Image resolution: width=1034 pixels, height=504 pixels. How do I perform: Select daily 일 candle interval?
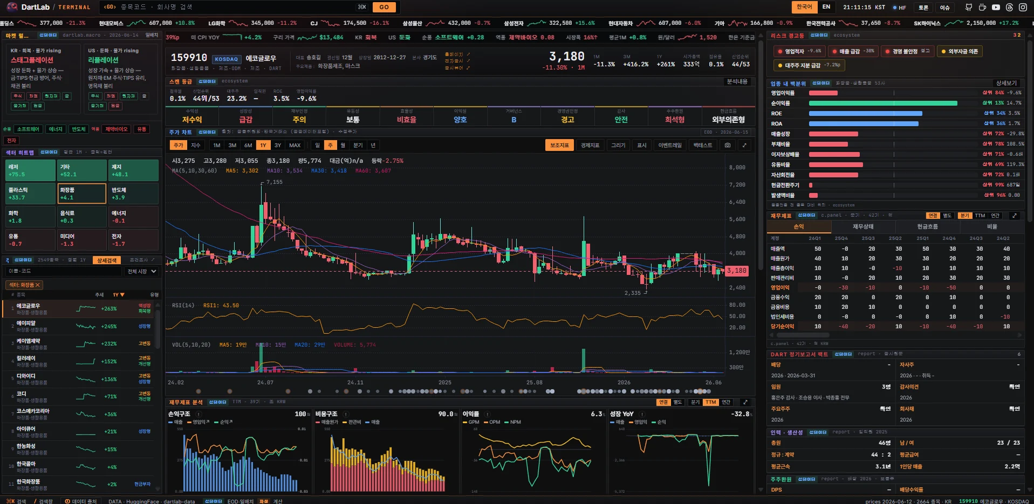[x=317, y=145]
